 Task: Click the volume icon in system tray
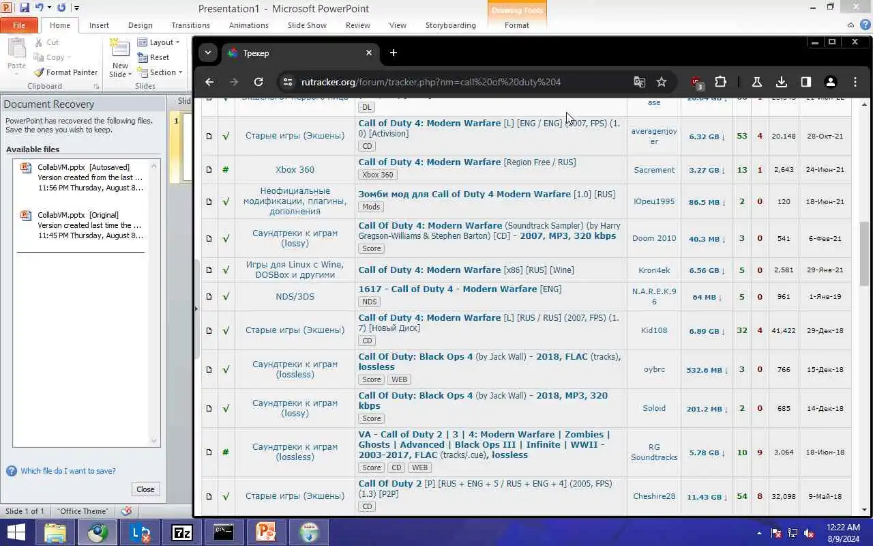click(810, 533)
